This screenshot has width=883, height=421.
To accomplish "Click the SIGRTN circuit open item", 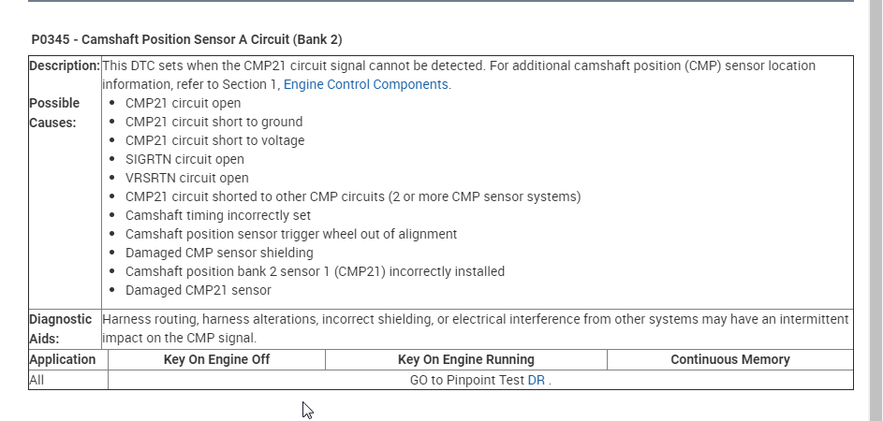I will point(184,159).
